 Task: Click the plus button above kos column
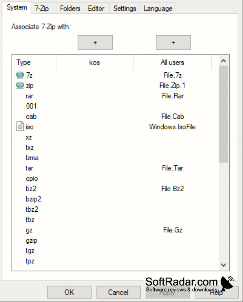pyautogui.click(x=95, y=42)
